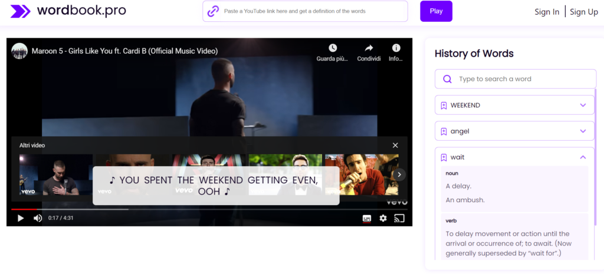Open the Maroon 5 video title link
The width and height of the screenshot is (604, 274).
pyautogui.click(x=125, y=51)
